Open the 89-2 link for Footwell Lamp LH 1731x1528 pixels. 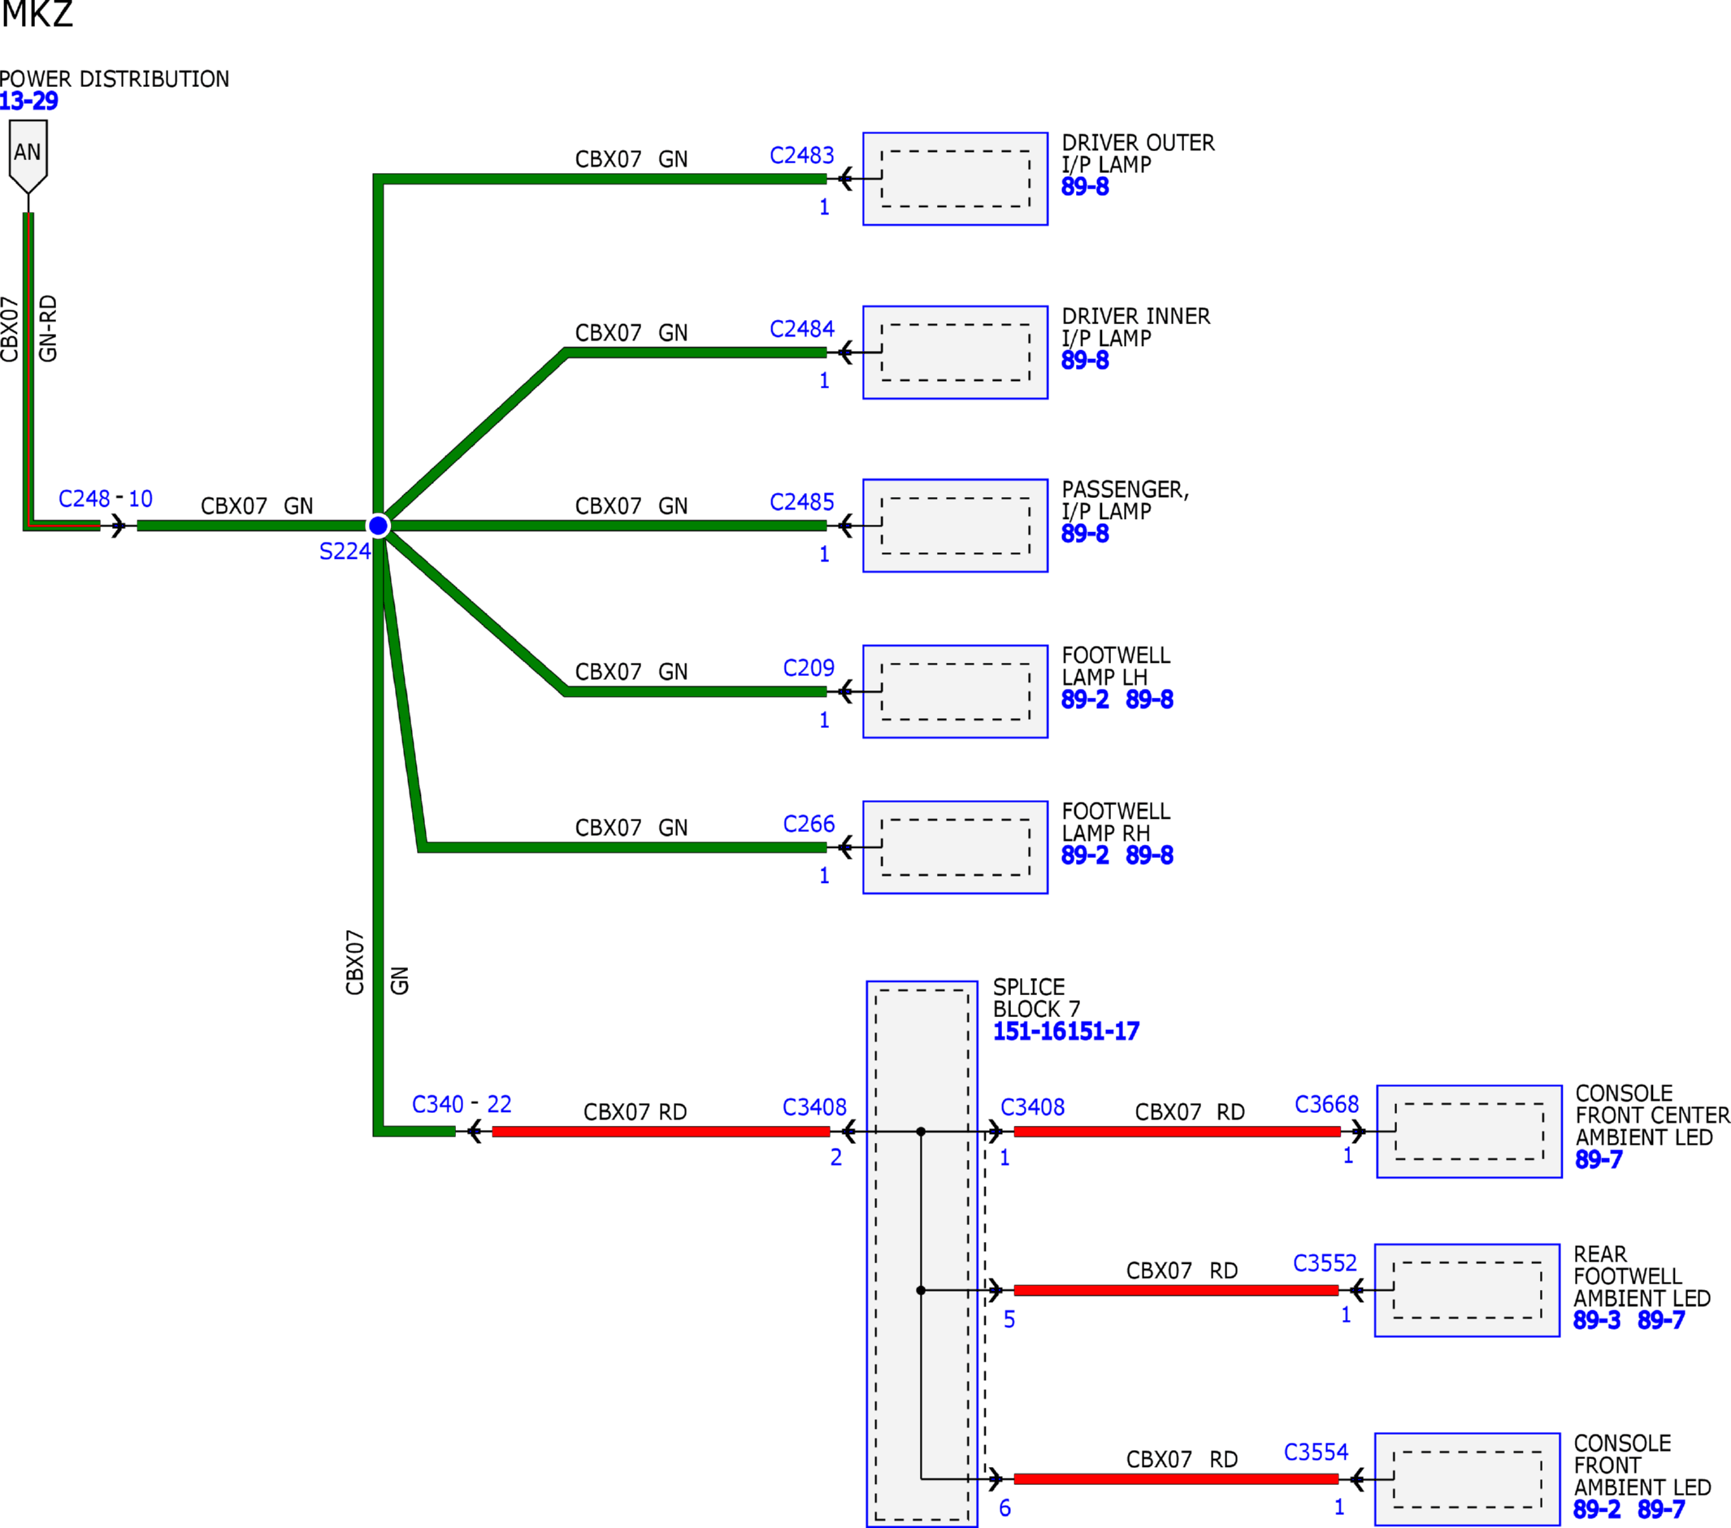[x=1085, y=699]
